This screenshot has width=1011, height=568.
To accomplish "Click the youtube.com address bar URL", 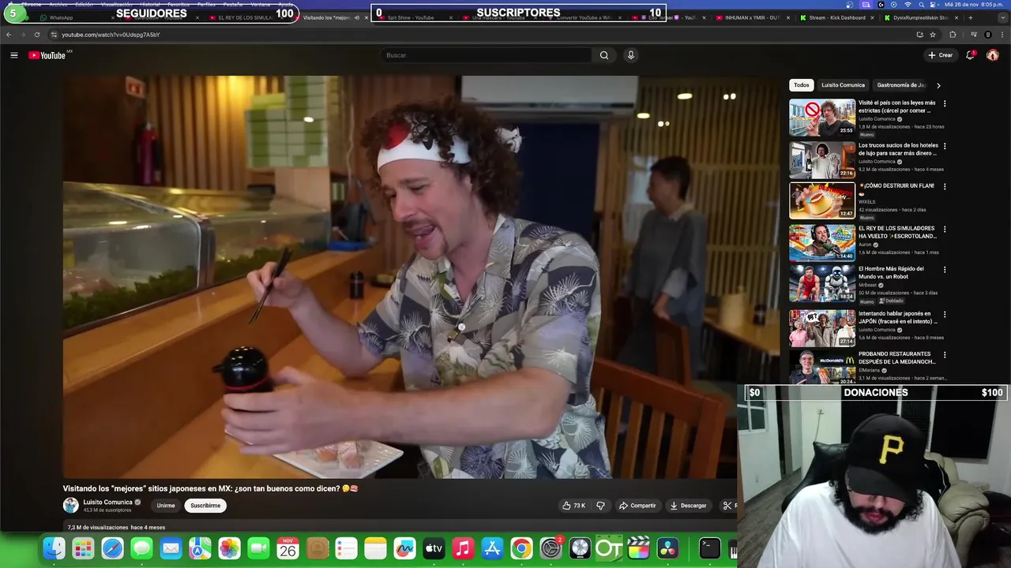I will [111, 35].
